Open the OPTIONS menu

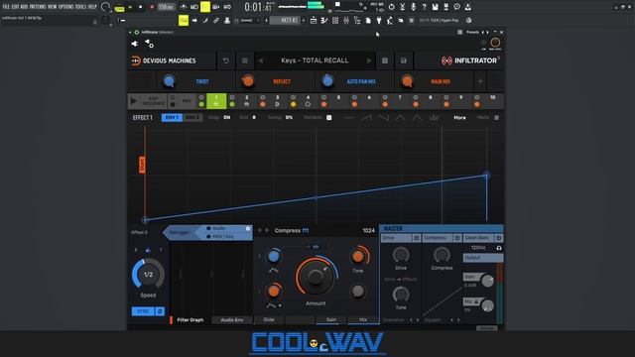pyautogui.click(x=66, y=7)
